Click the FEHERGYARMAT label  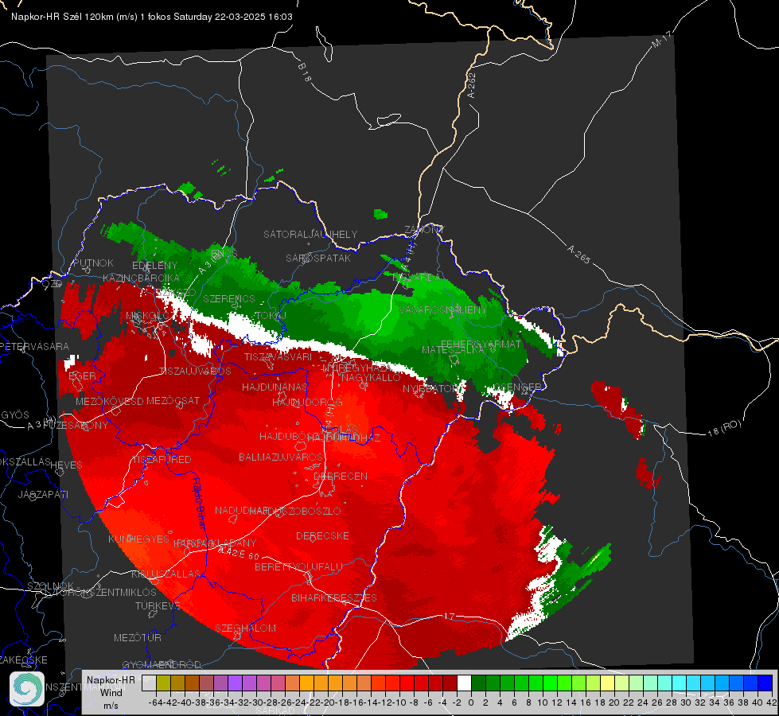[481, 344]
